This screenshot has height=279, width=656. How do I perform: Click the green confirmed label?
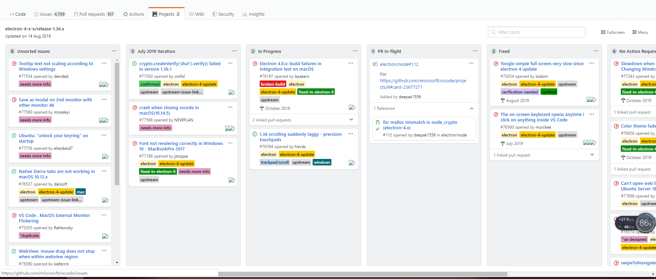point(150,84)
